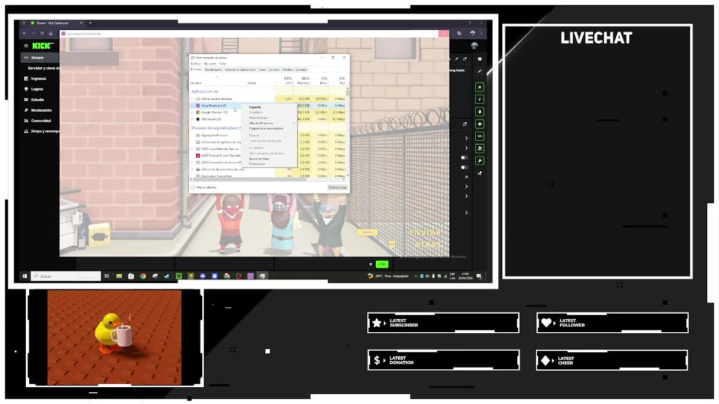Viewport: 719px width, 404px height.
Task: Switch to the Inicio tab
Action: pos(262,70)
